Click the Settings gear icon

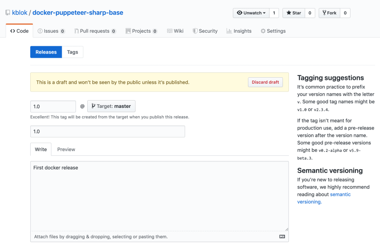[263, 31]
